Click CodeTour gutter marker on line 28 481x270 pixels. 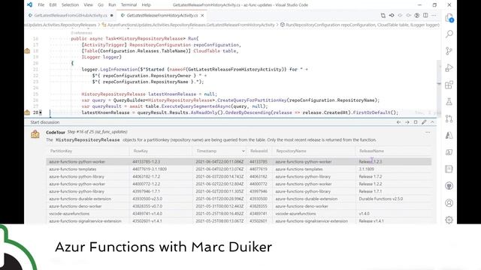pyautogui.click(x=27, y=112)
